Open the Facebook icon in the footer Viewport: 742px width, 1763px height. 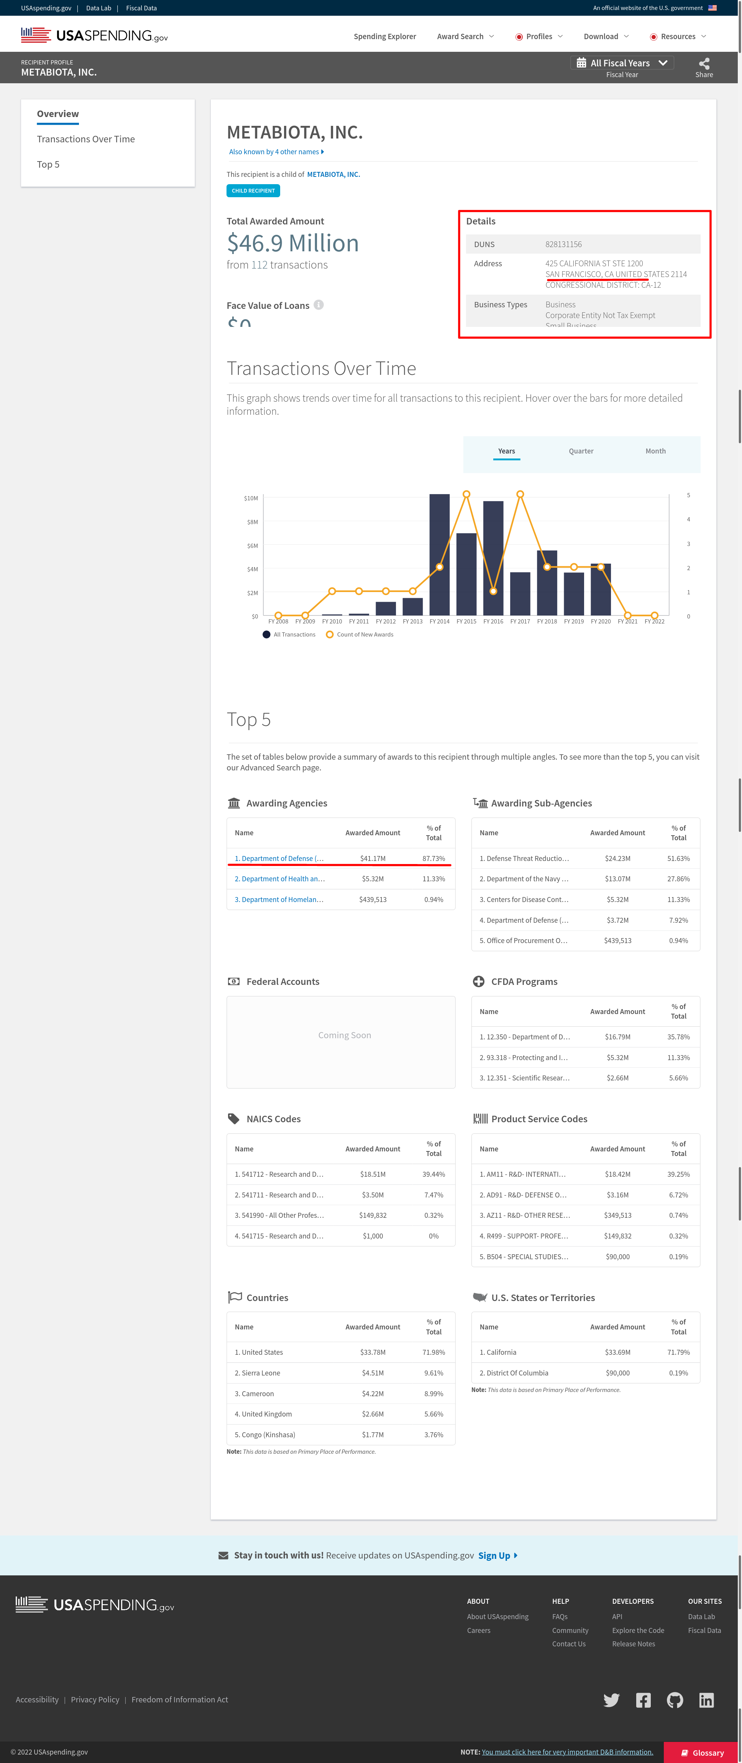coord(644,1700)
